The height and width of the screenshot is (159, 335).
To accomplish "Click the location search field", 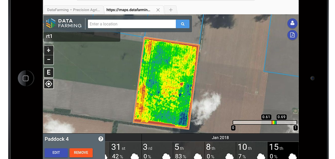I will 132,24.
